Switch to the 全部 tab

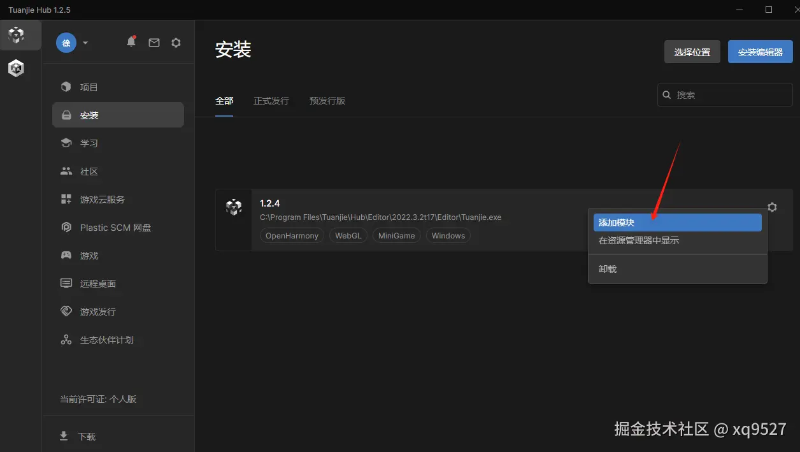click(224, 101)
